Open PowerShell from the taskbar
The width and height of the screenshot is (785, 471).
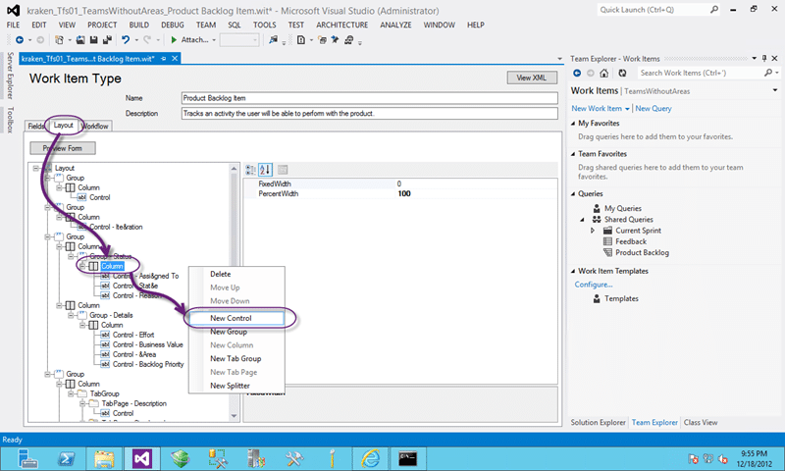coord(67,458)
